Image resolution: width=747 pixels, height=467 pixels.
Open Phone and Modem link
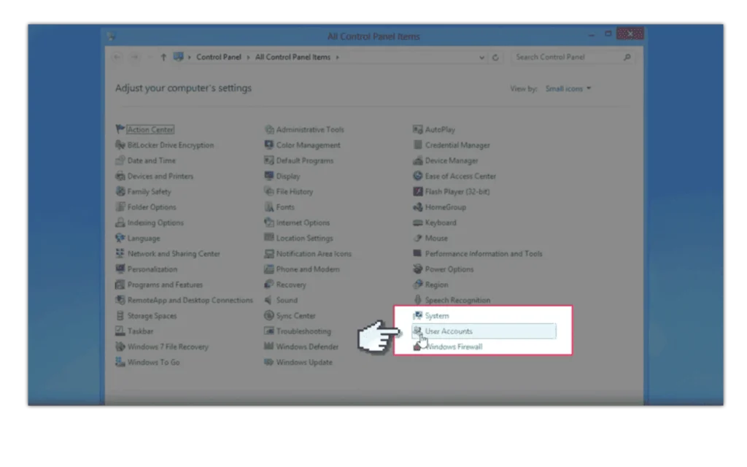pos(308,269)
